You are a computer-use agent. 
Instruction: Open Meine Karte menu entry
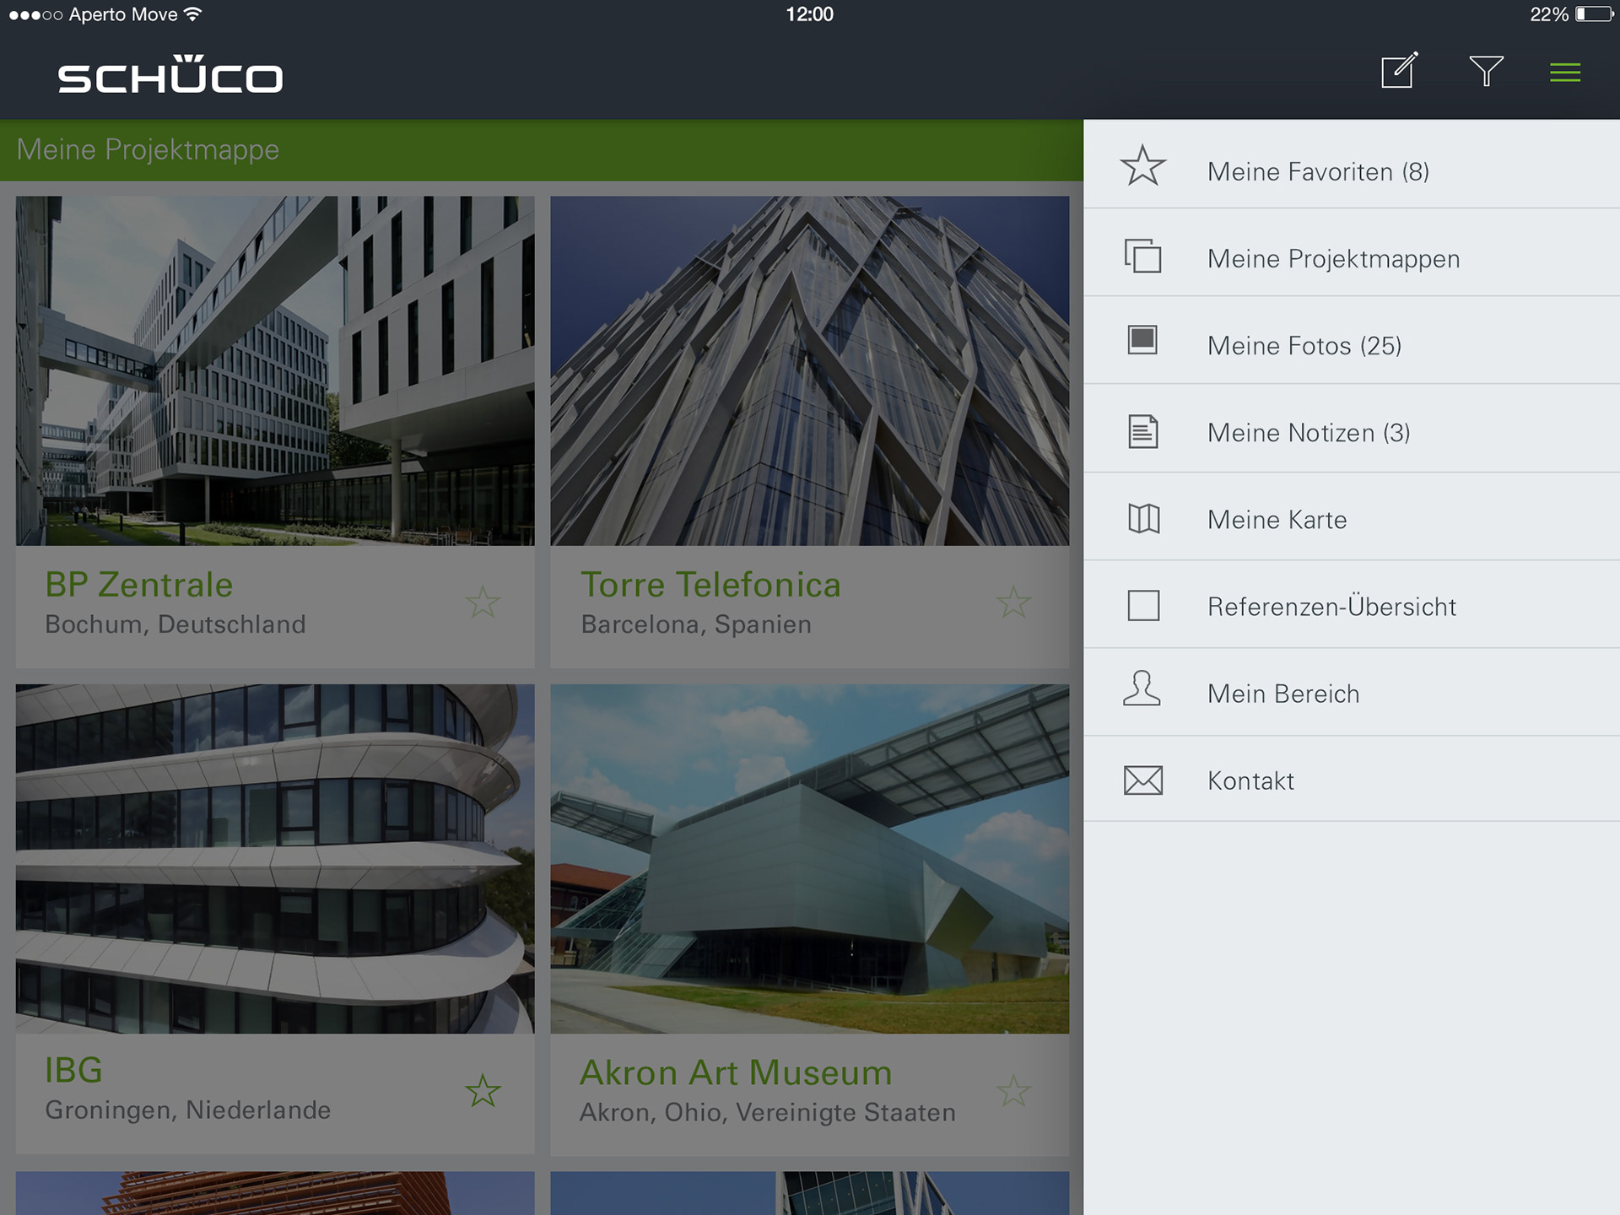click(x=1352, y=516)
